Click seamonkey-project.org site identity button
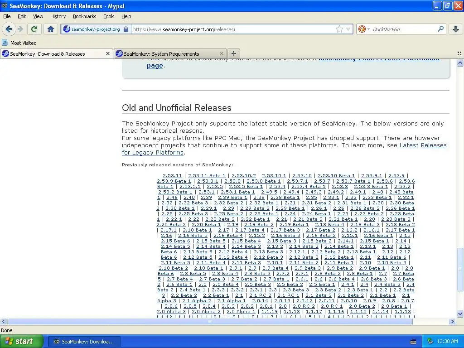 coord(96,29)
